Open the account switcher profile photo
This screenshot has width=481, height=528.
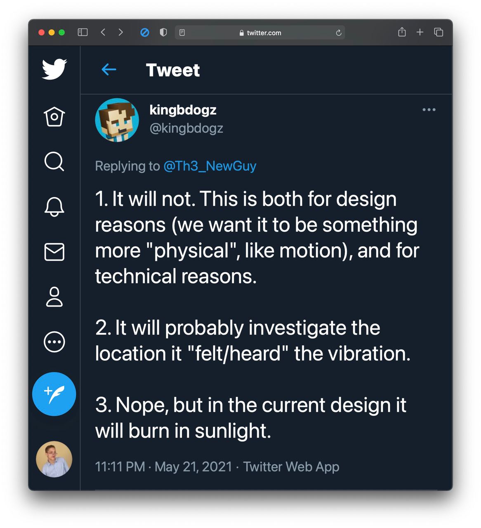point(54,459)
